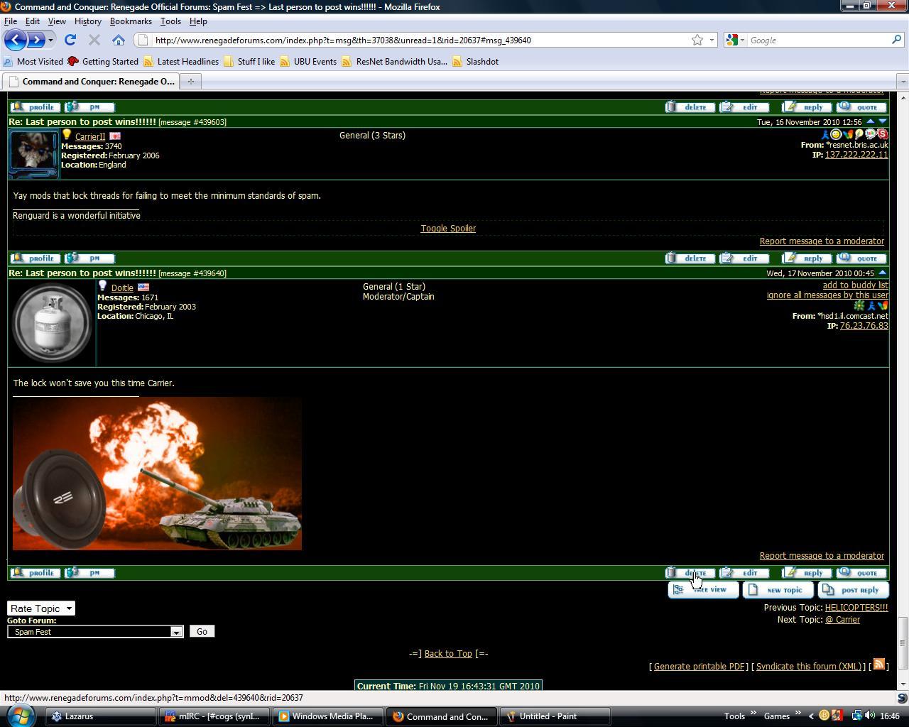Toggle Spoiler in CarrierII's signature
The width and height of the screenshot is (909, 727).
coord(448,229)
